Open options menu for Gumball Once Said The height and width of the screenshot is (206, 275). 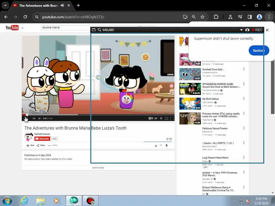click(x=244, y=69)
